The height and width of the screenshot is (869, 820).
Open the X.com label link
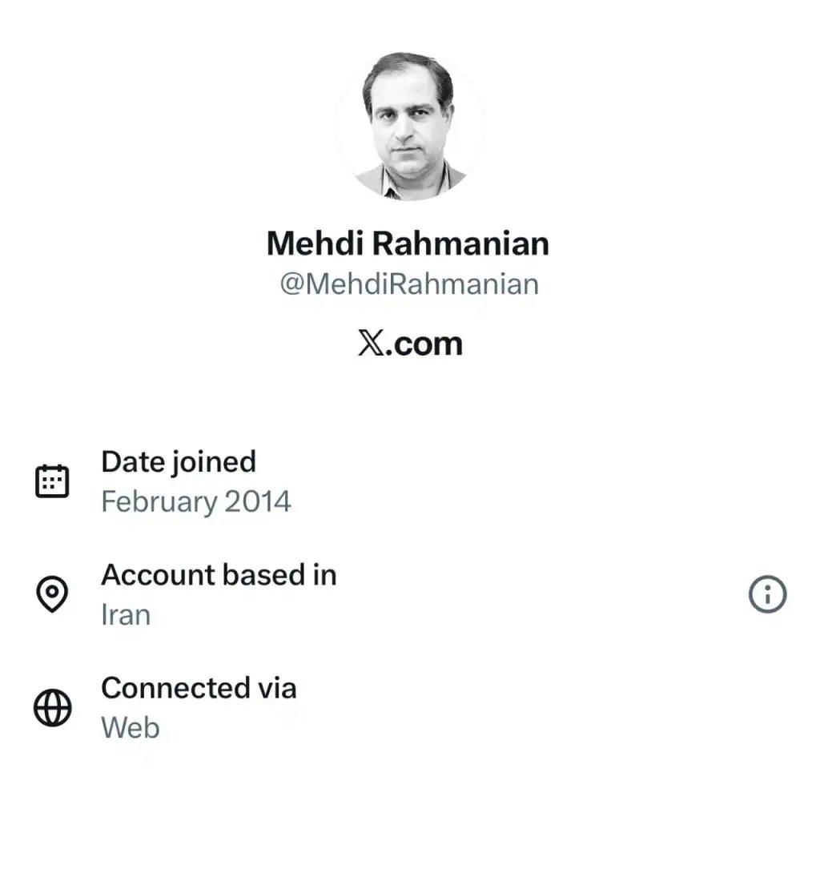[409, 344]
